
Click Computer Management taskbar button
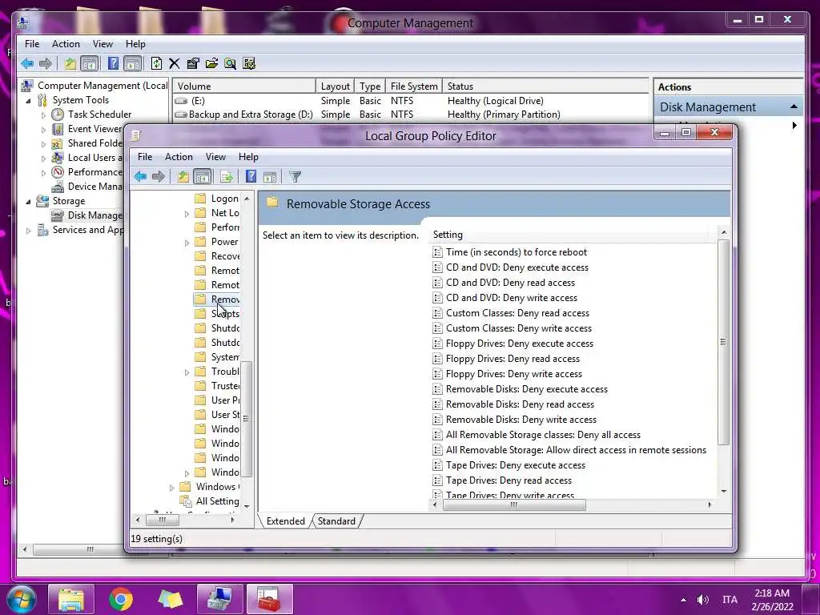[219, 599]
